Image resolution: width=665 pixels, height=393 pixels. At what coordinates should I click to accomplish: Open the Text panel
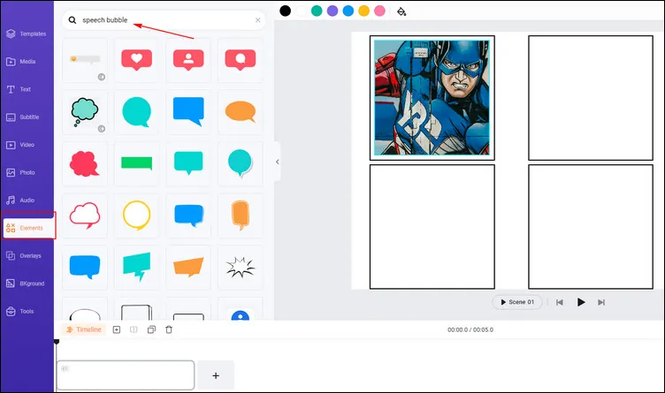[19, 89]
